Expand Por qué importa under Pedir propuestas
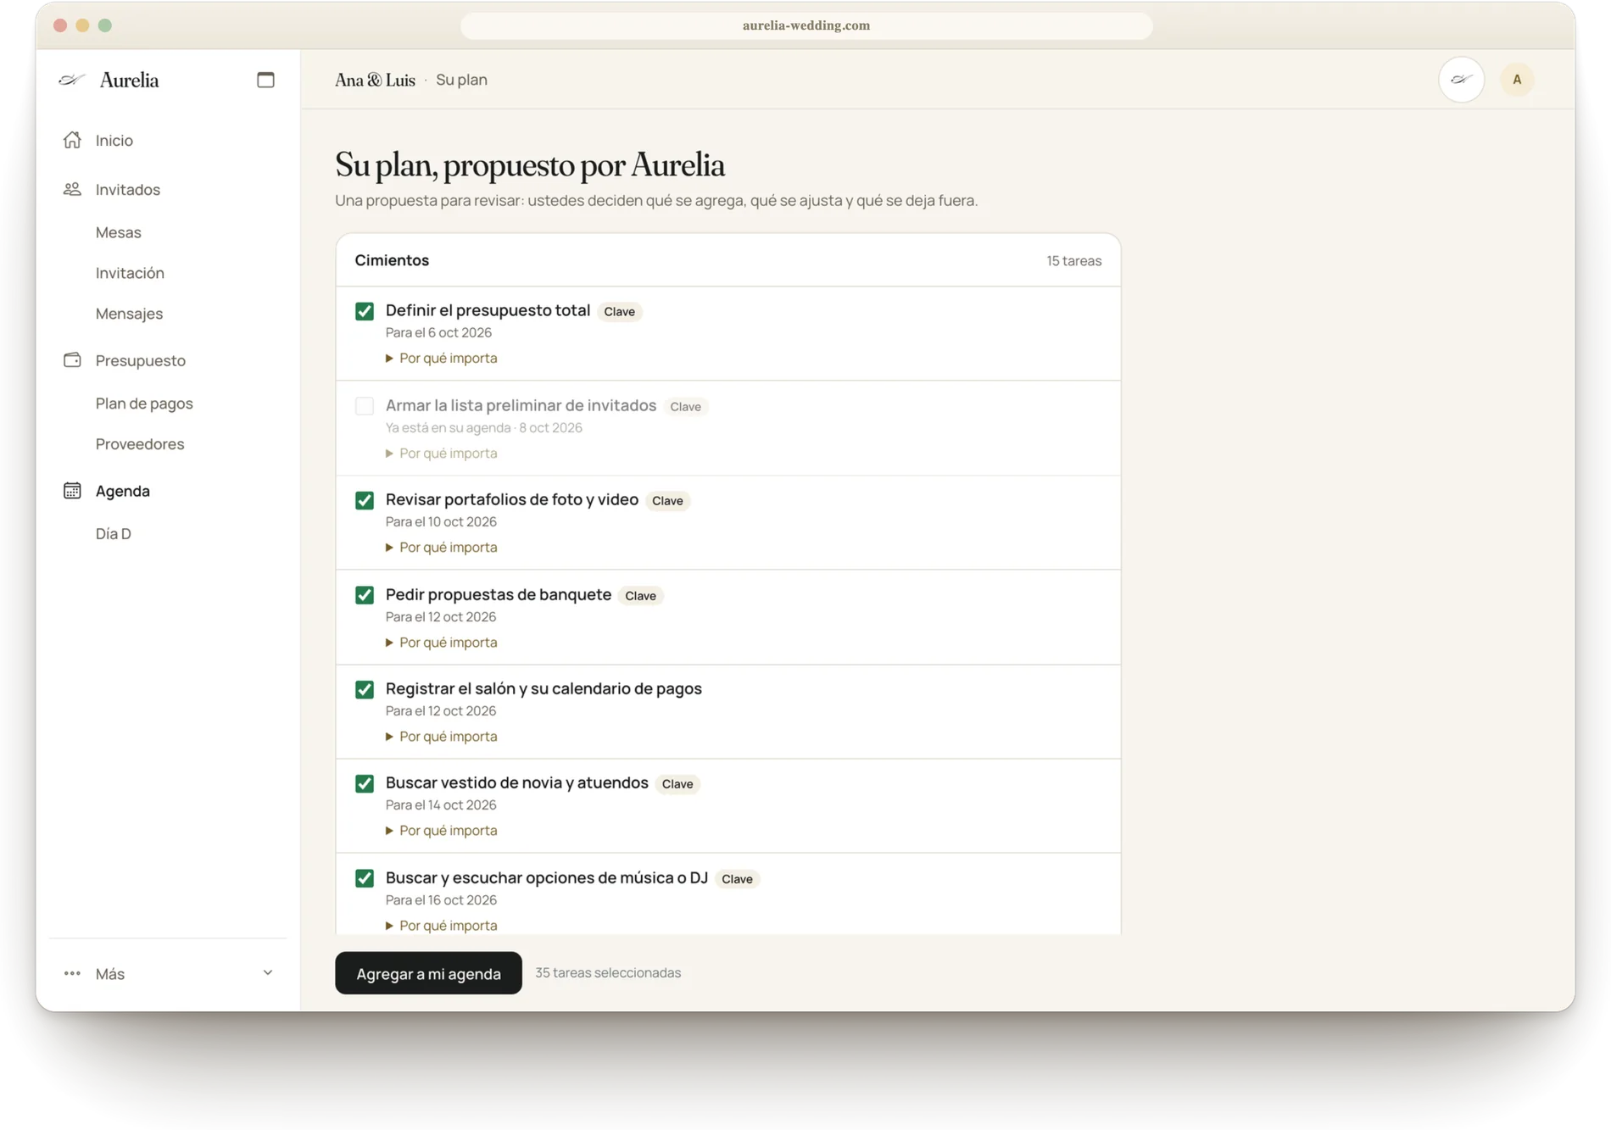 [x=441, y=643]
